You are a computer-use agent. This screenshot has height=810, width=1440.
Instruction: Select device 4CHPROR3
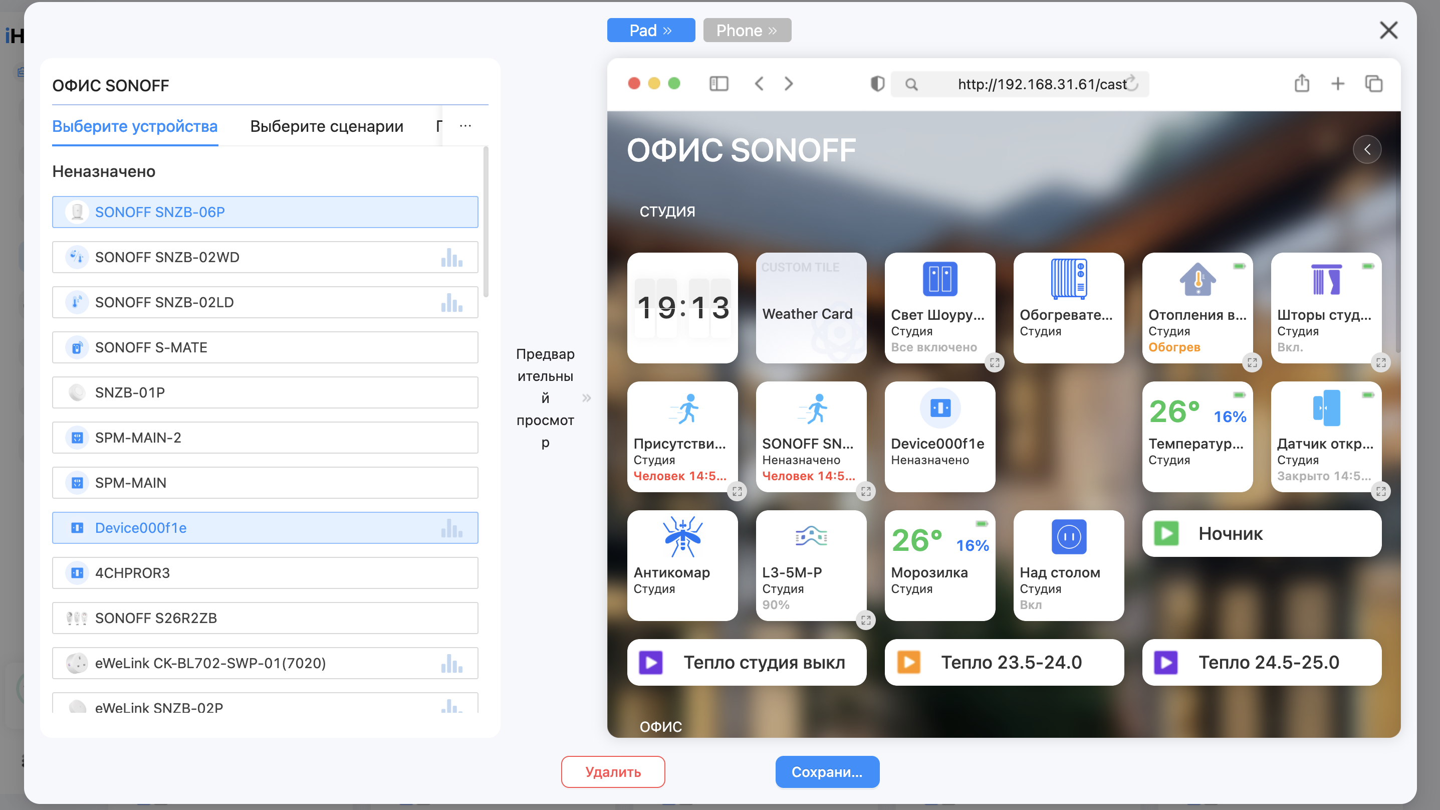[265, 573]
